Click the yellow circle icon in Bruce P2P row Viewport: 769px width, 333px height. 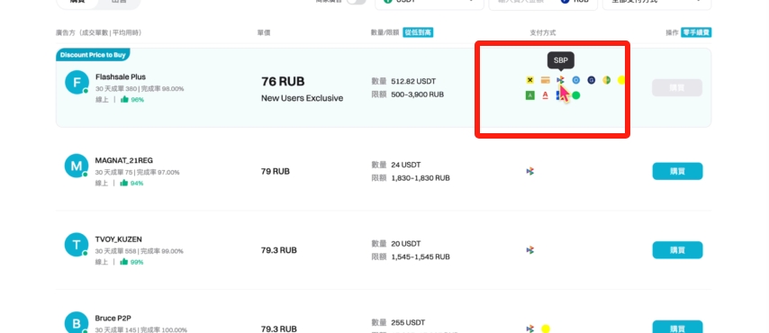(545, 328)
